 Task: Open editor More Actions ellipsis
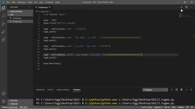tap(191, 7)
